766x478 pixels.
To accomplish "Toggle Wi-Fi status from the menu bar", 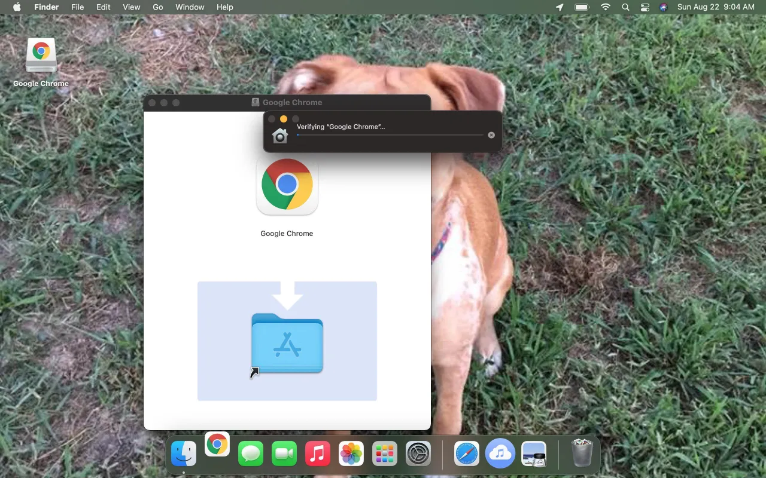I will coord(605,7).
